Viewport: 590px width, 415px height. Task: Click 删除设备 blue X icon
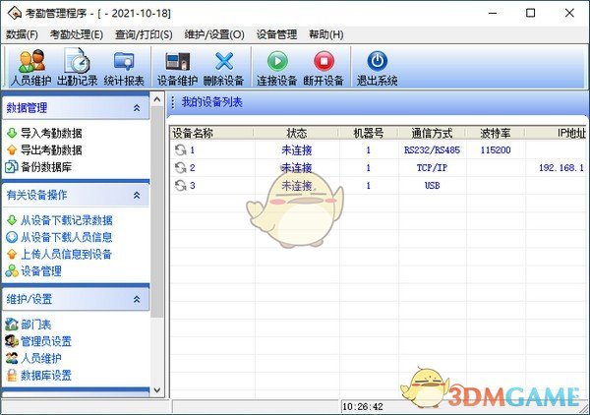coord(224,61)
